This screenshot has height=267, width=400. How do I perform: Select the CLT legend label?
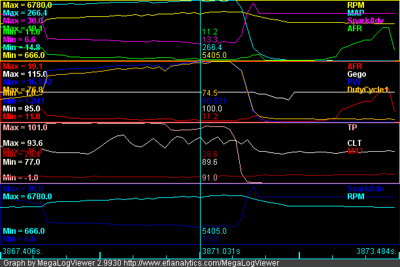[354, 143]
